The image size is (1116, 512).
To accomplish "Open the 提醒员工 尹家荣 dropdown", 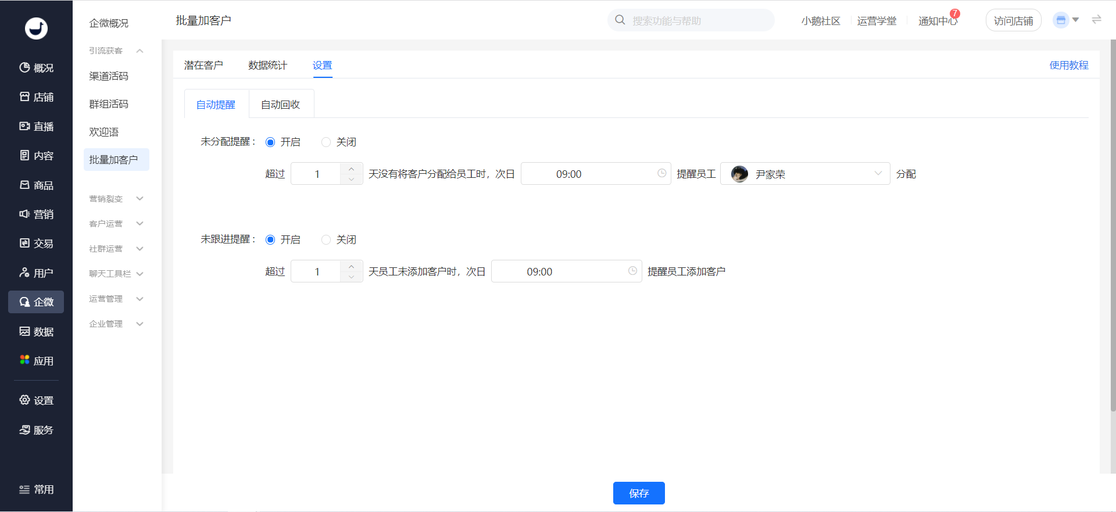I will [805, 174].
